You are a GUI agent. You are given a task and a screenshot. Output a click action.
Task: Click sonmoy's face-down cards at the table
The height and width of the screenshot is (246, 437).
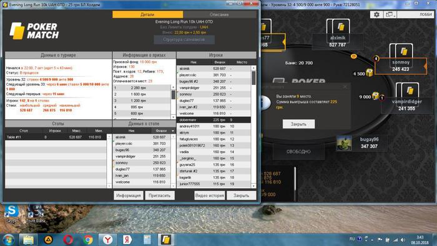pyautogui.click(x=401, y=51)
